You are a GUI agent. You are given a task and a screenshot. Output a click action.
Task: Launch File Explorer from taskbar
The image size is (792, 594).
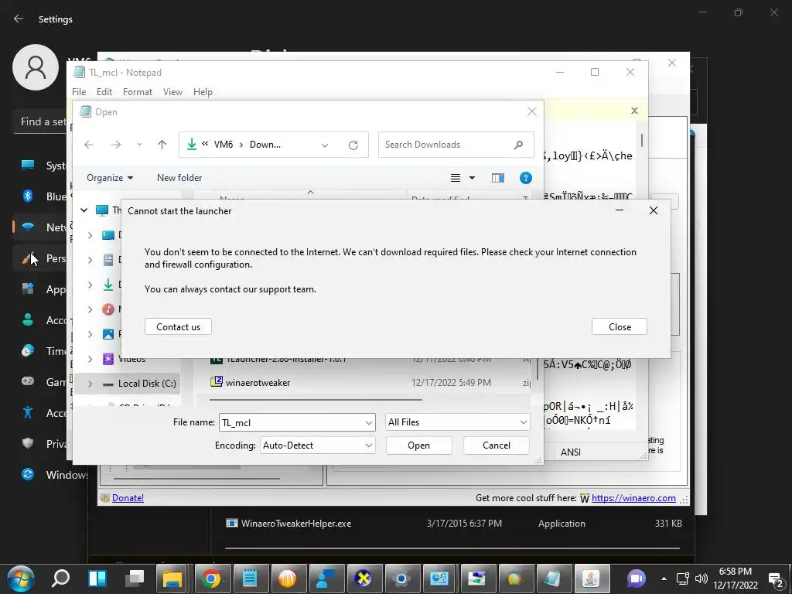tap(172, 579)
